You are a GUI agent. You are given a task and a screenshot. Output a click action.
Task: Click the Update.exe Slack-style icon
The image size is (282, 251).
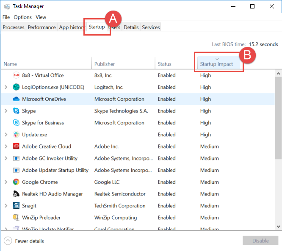[16, 135]
